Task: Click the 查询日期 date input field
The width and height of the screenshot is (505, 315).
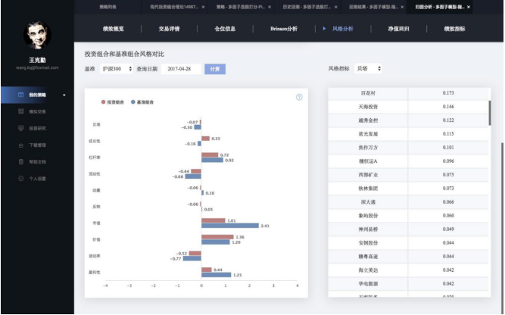Action: click(x=180, y=69)
